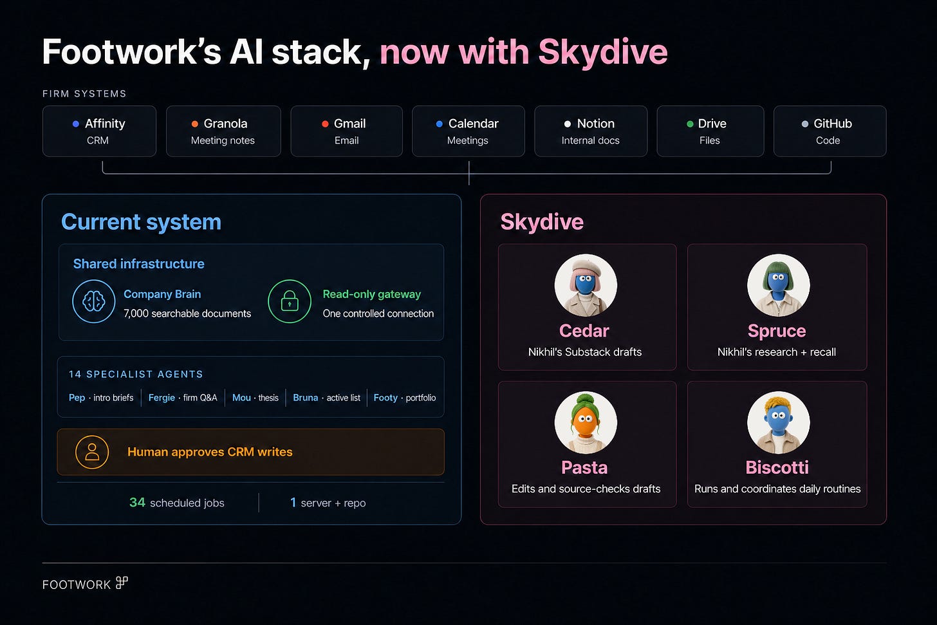Click the "Spruce" name label
This screenshot has height=625, width=937.
tap(777, 331)
